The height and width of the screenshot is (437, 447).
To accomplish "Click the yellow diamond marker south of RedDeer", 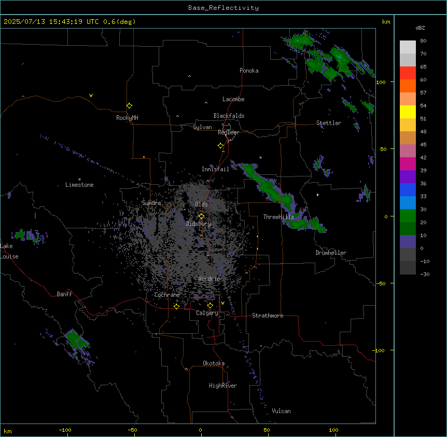I will (x=220, y=146).
